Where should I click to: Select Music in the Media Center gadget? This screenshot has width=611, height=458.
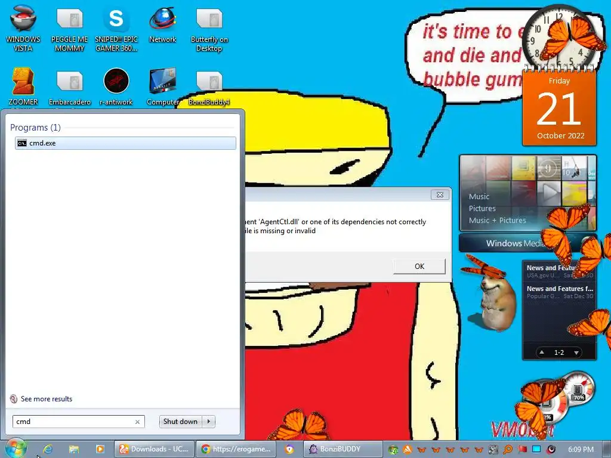(479, 196)
